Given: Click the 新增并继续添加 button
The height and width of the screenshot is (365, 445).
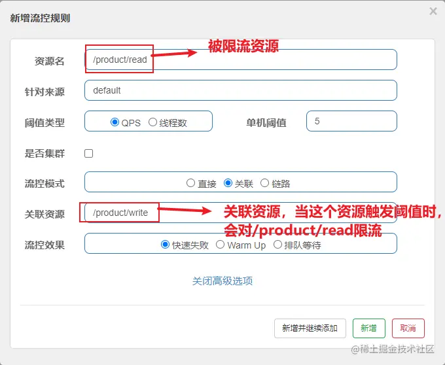Looking at the screenshot, I should [310, 328].
